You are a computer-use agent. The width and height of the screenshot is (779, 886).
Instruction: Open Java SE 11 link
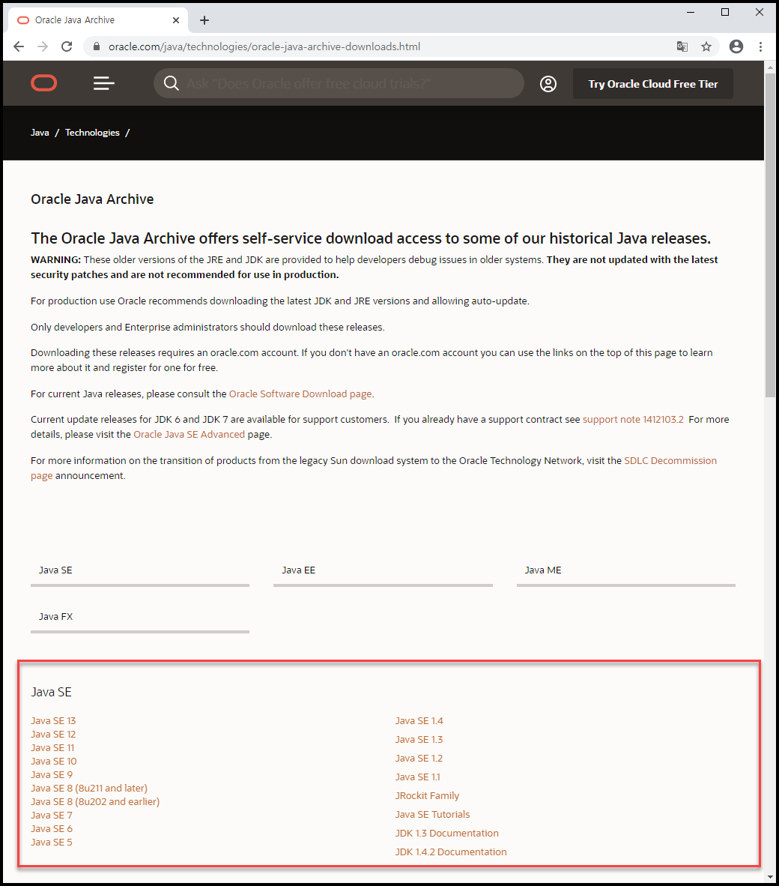[x=52, y=747]
